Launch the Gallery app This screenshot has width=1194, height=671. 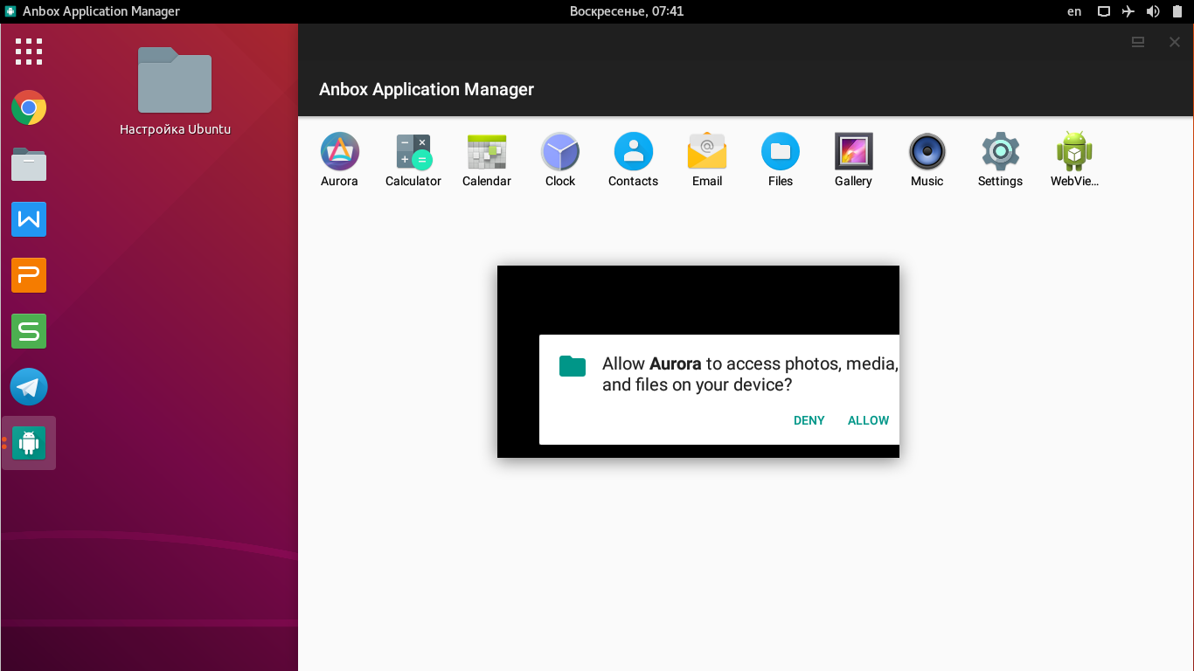pyautogui.click(x=854, y=152)
